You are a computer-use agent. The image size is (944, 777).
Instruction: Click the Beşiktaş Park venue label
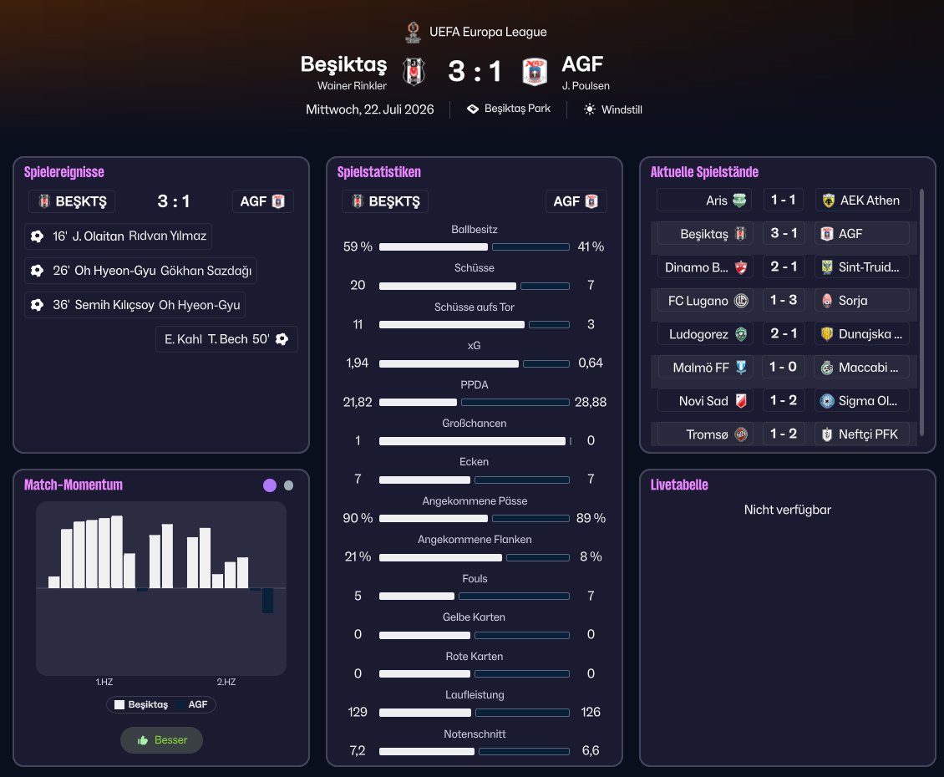point(517,109)
